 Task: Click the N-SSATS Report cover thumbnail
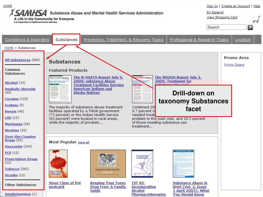click(x=60, y=89)
